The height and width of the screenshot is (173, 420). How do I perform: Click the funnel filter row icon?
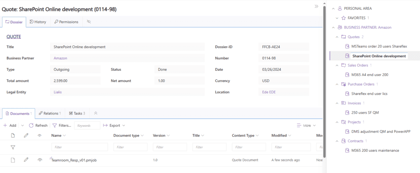13,147
